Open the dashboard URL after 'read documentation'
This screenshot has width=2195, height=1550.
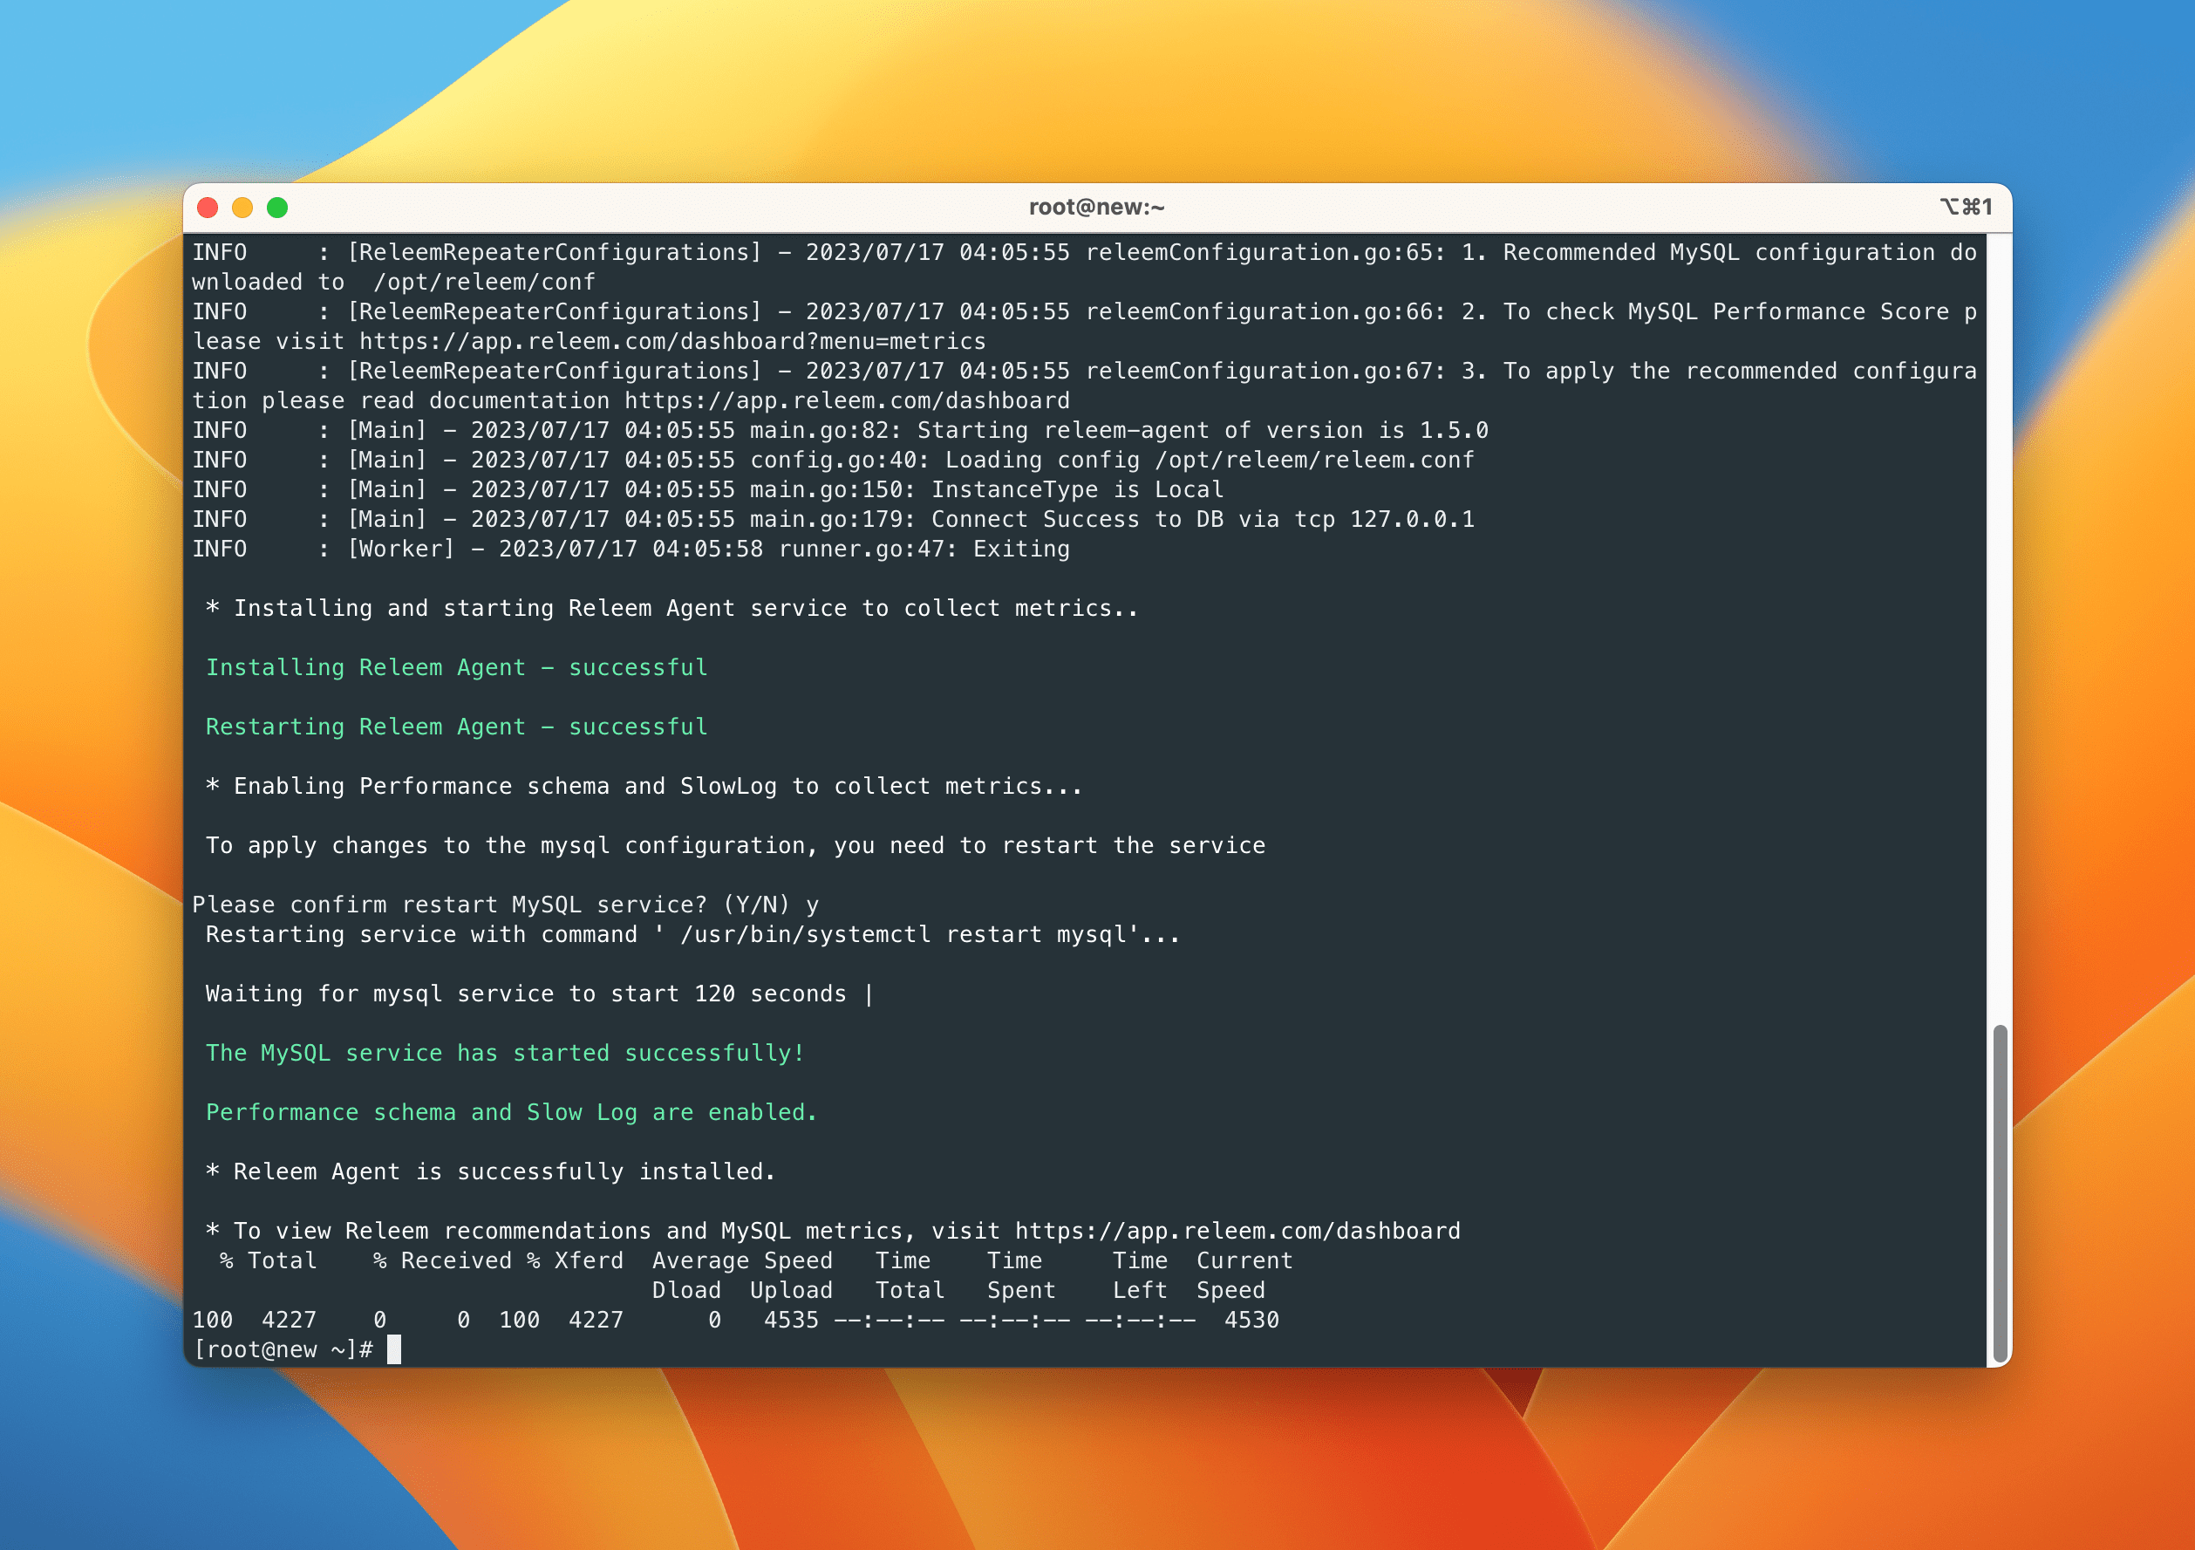pyautogui.click(x=846, y=400)
